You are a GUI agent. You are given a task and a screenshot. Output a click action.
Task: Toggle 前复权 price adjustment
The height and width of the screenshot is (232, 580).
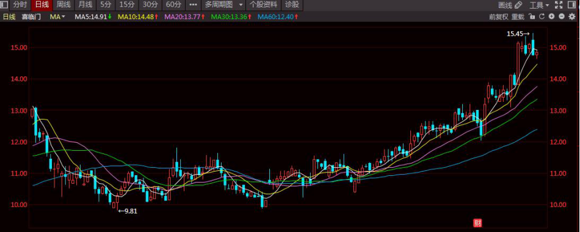[x=499, y=16]
